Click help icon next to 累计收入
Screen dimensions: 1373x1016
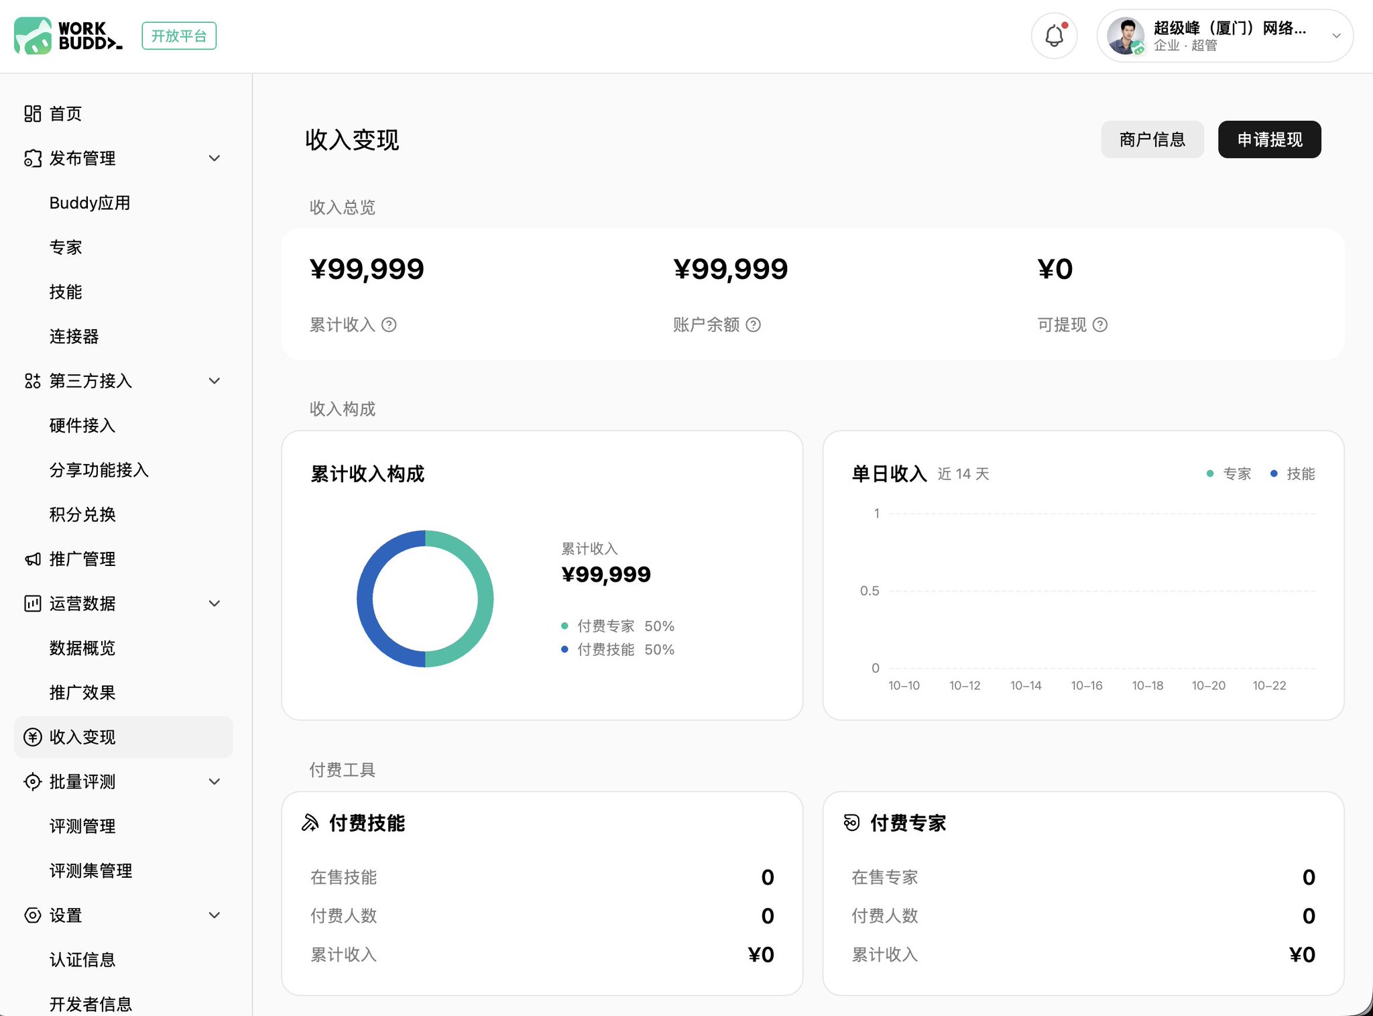pos(389,325)
